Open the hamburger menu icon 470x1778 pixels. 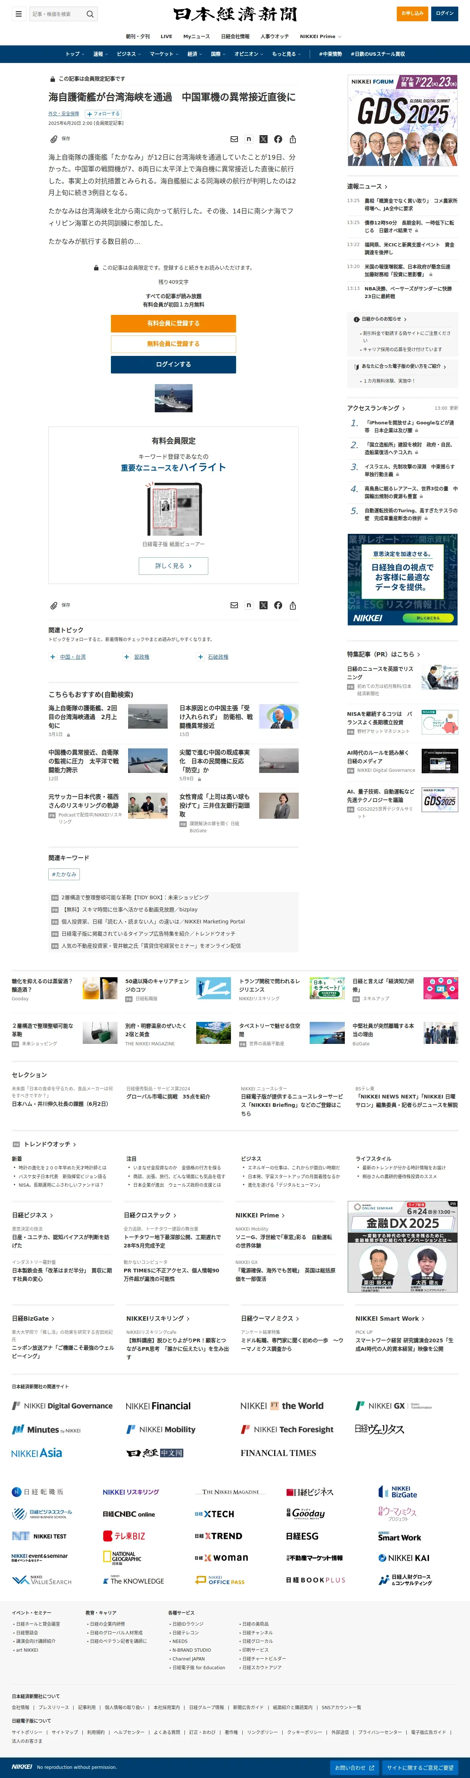click(19, 14)
